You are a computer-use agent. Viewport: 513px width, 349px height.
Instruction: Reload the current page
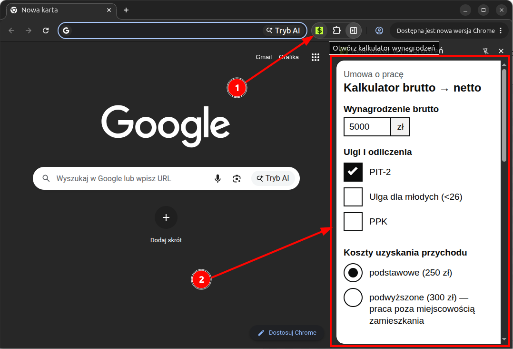click(46, 31)
